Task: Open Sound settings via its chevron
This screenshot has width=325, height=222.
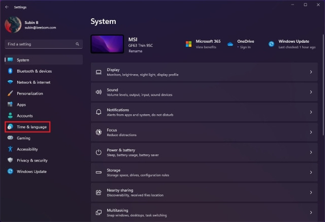Action: click(x=311, y=92)
